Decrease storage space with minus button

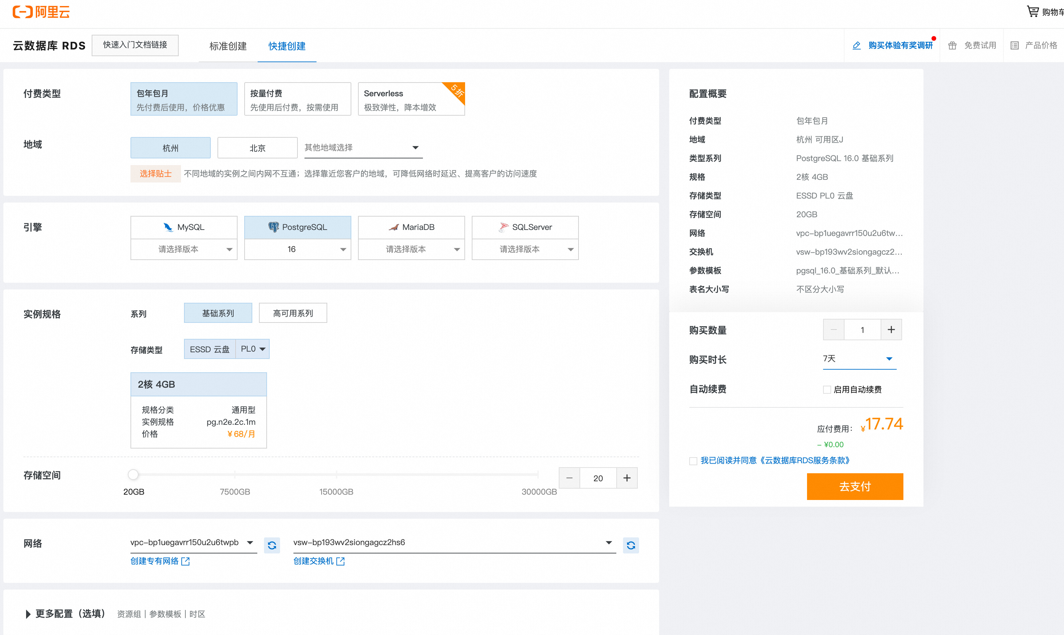569,478
